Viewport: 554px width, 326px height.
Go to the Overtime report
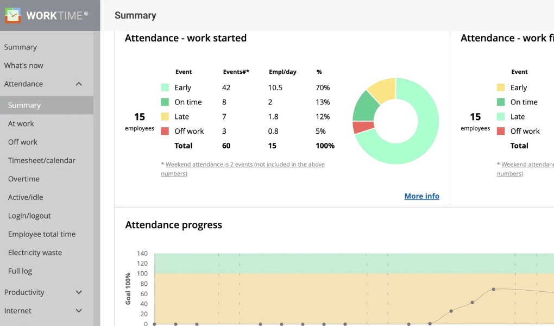click(24, 179)
